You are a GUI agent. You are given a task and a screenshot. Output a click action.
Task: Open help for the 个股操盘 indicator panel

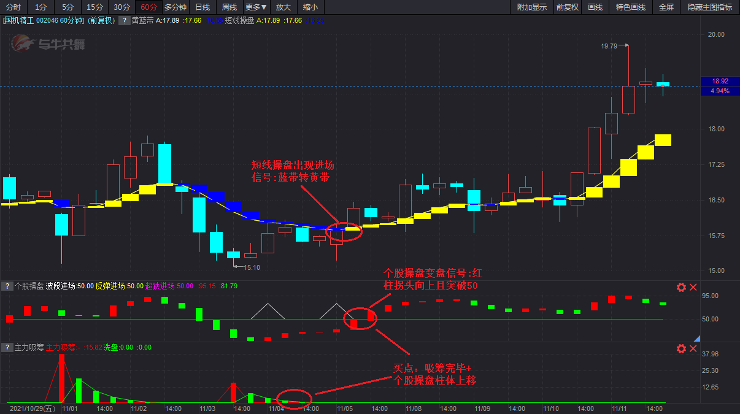point(7,286)
